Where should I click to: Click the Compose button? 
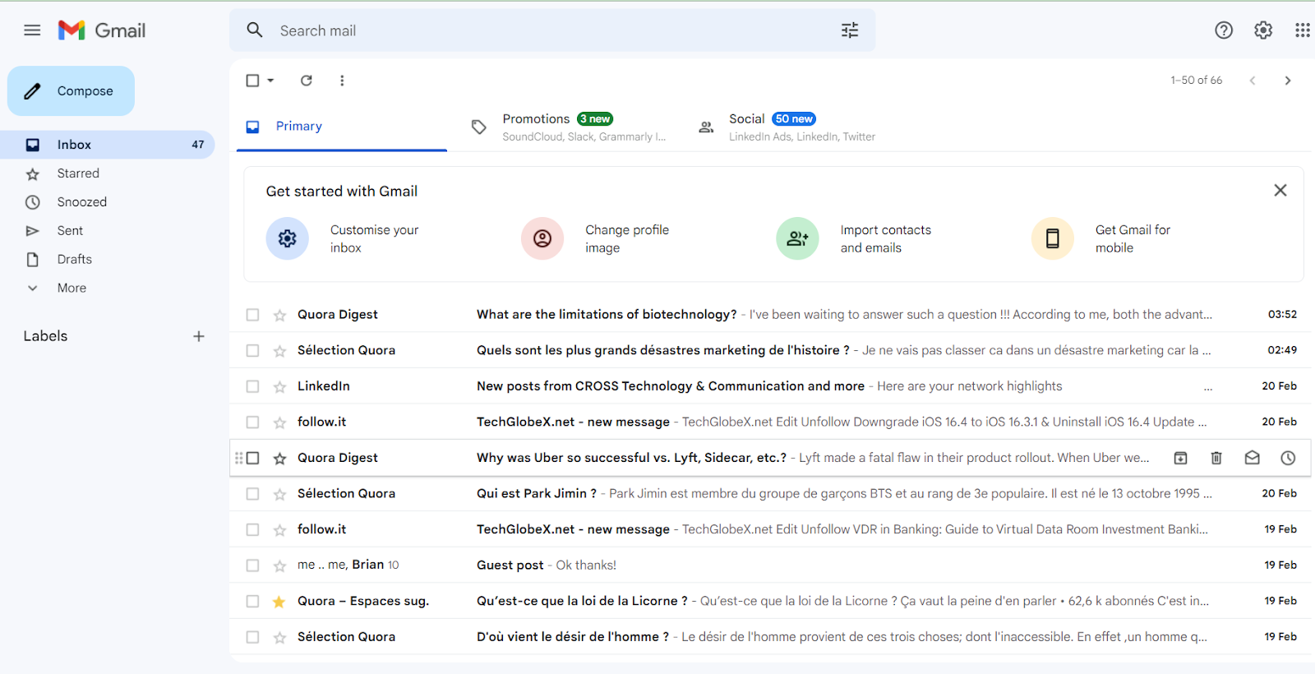point(71,91)
